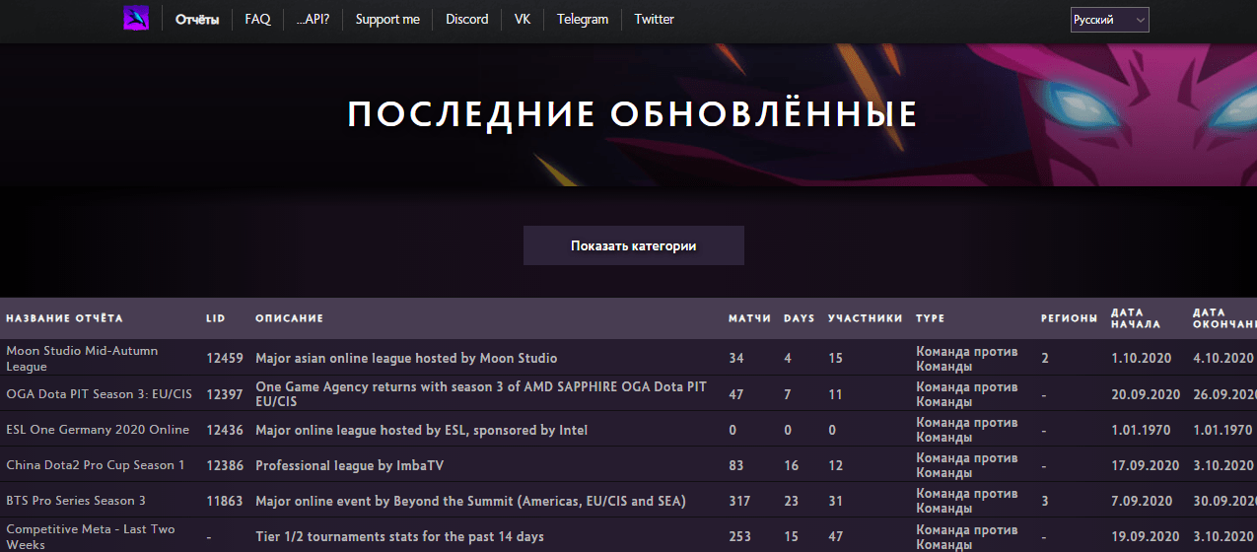Click LID value 12386
The image size is (1257, 552).
pos(225,465)
